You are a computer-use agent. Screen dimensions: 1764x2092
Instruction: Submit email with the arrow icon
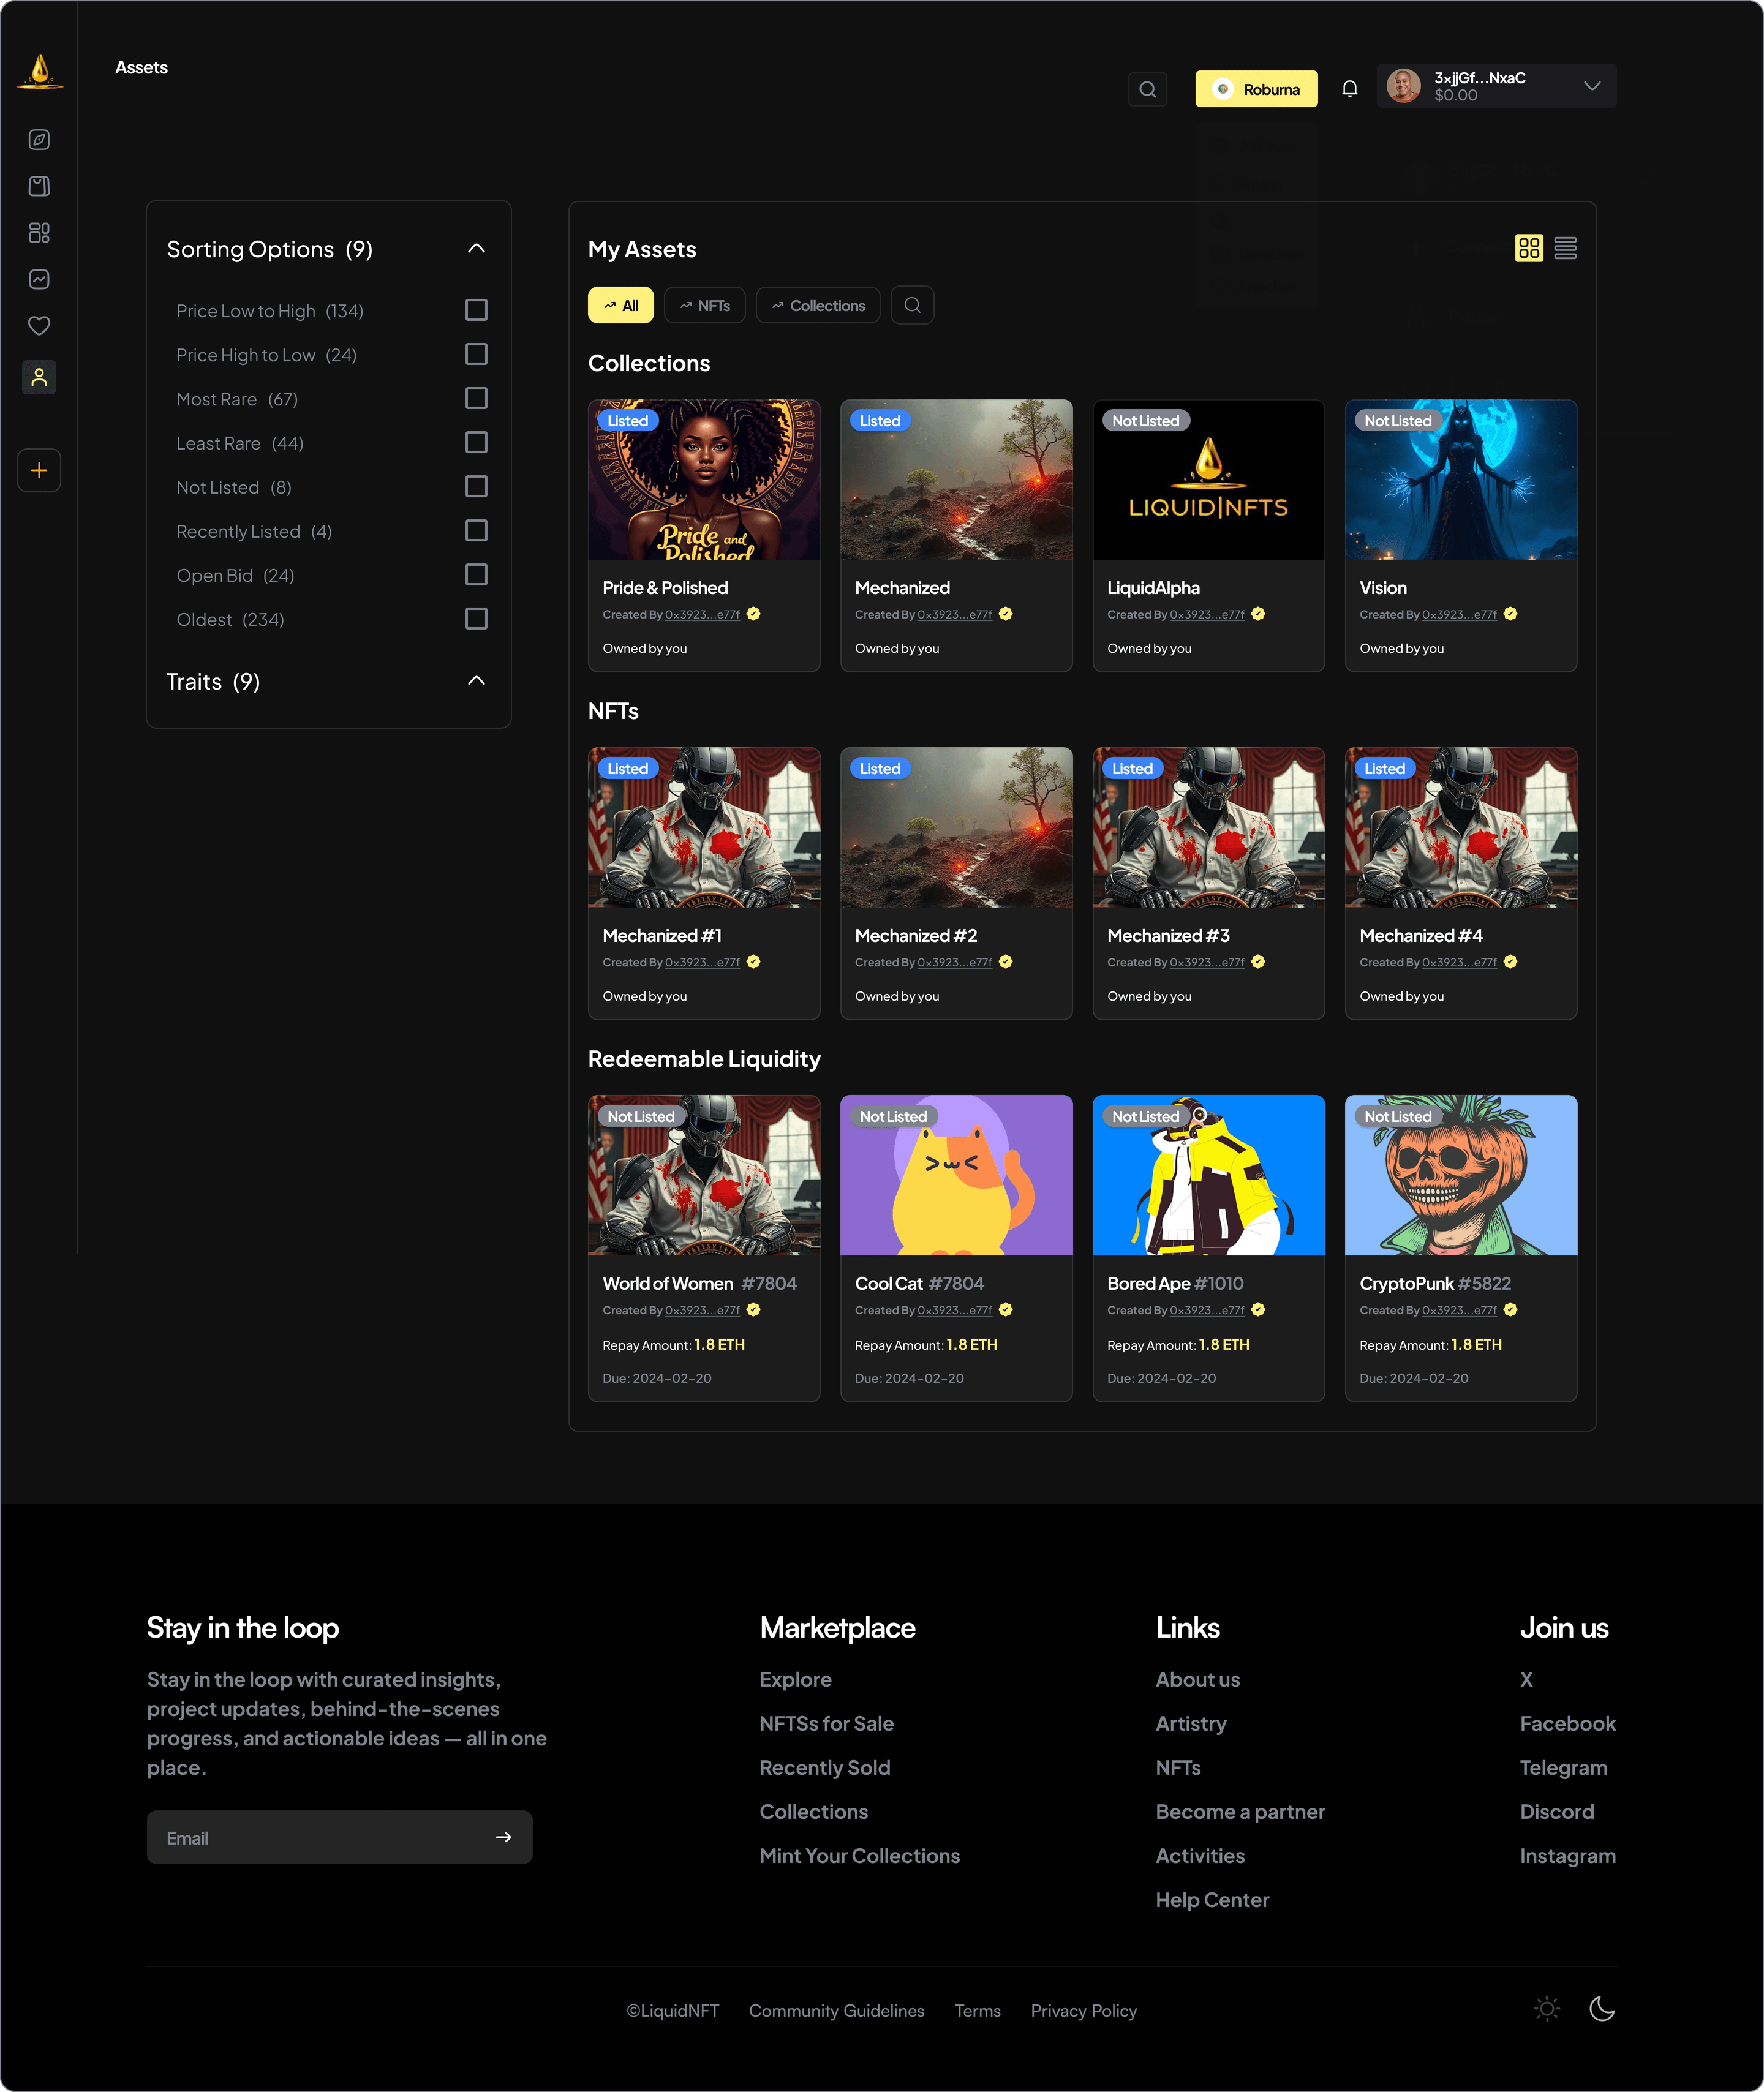(503, 1837)
